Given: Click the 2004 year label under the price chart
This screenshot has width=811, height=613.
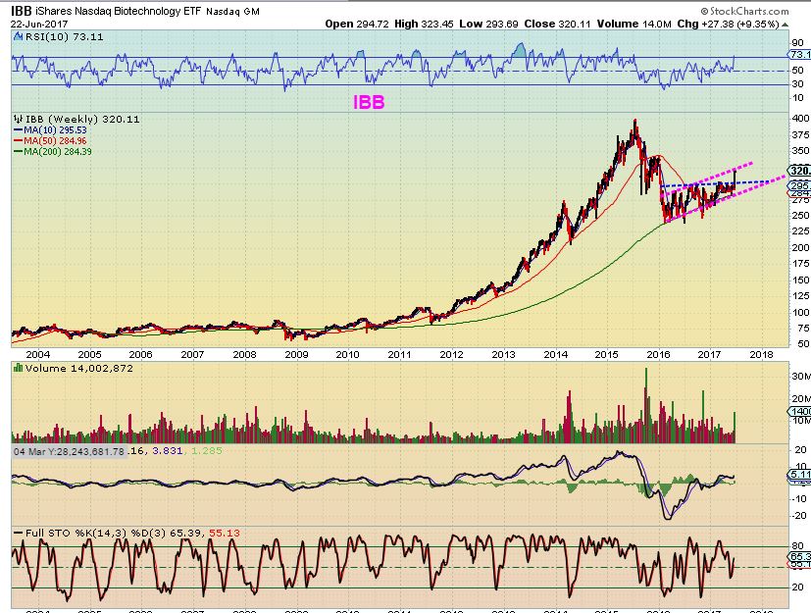Looking at the screenshot, I should [38, 354].
